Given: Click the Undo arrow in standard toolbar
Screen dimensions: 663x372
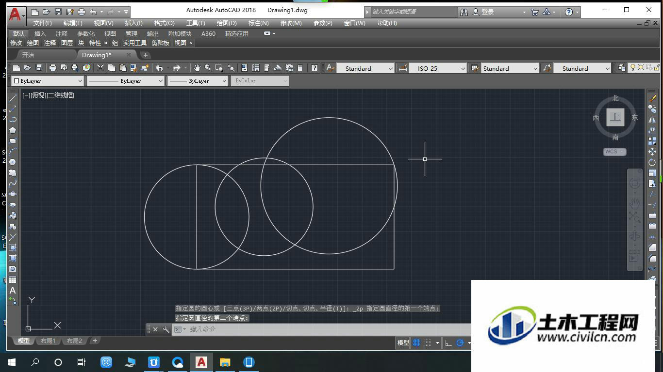Looking at the screenshot, I should coord(159,68).
